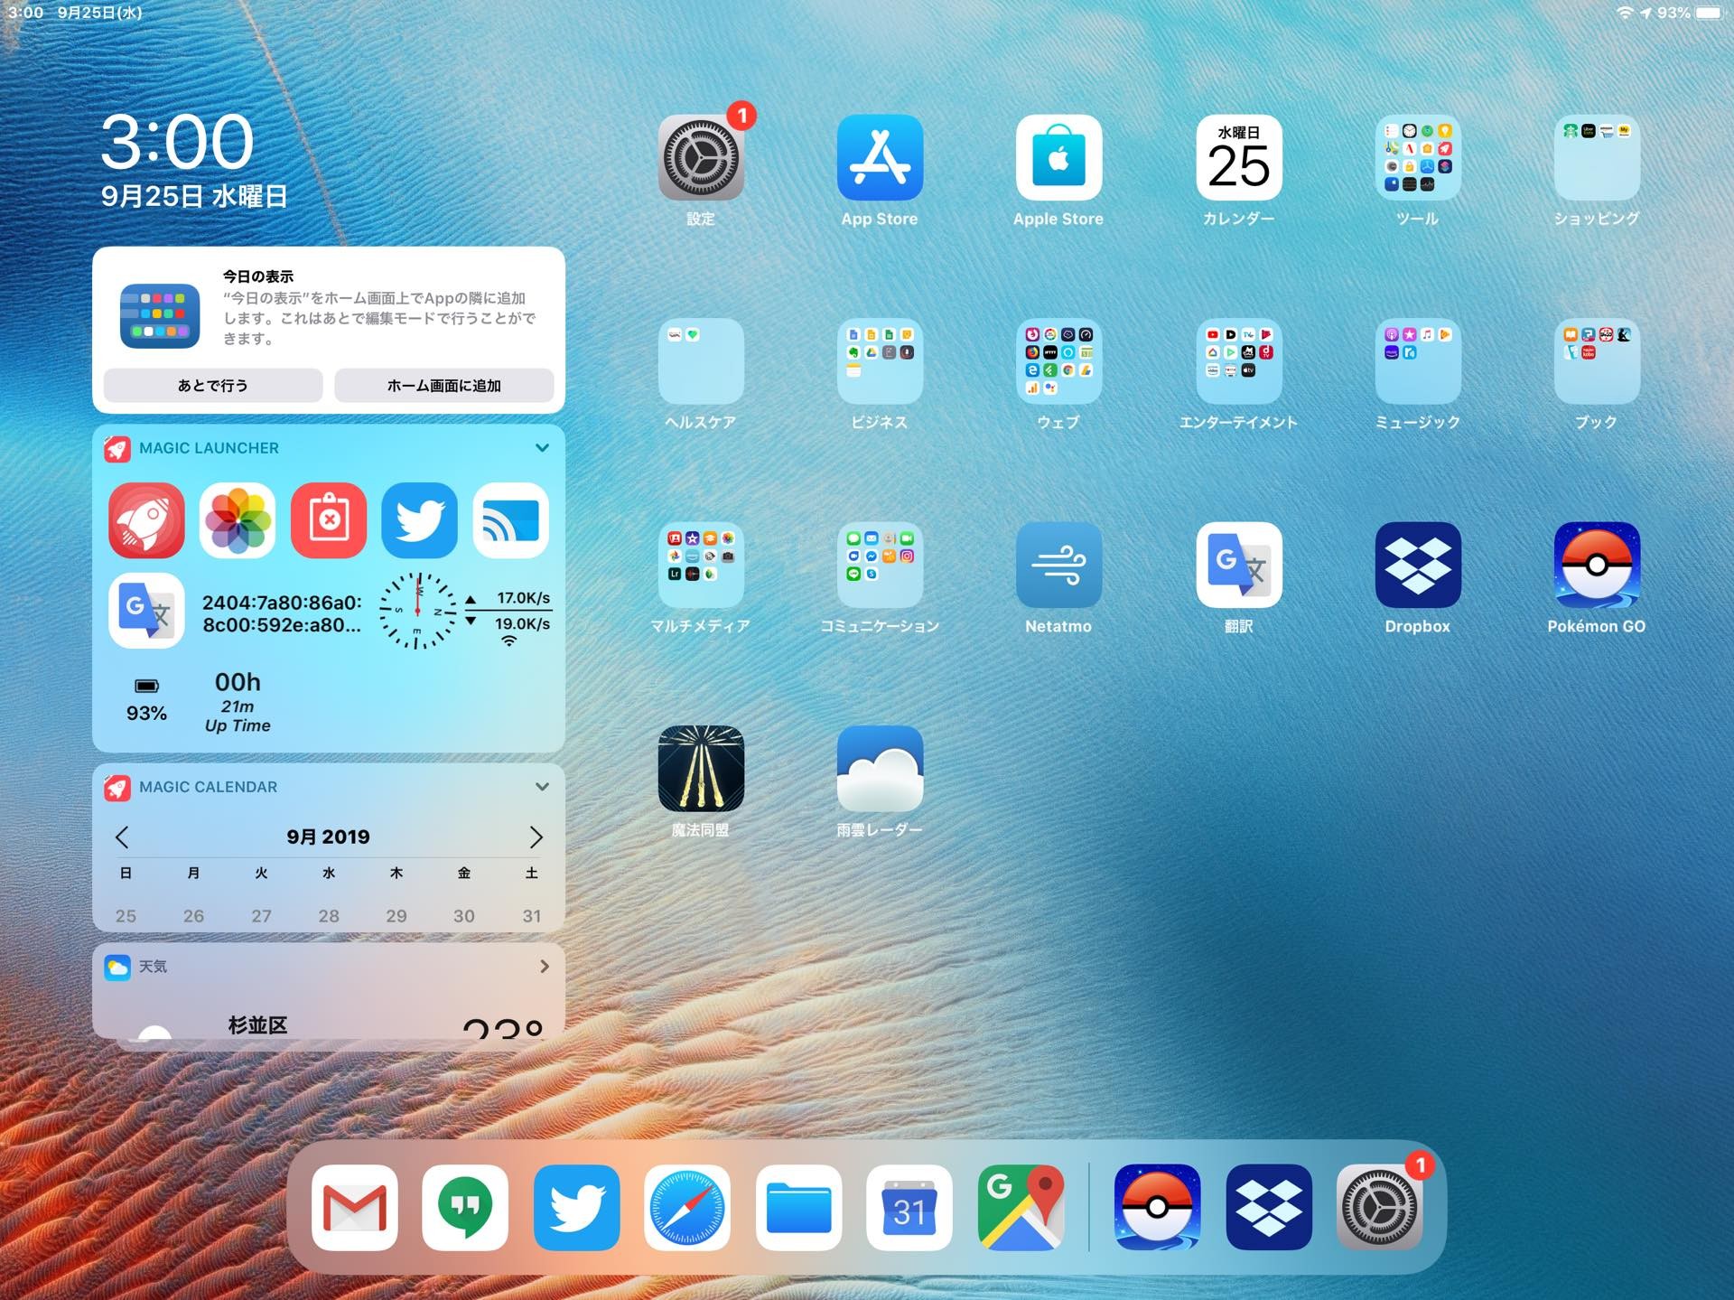Open the 魔法同盟 app
This screenshot has height=1300, width=1734.
[x=701, y=769]
